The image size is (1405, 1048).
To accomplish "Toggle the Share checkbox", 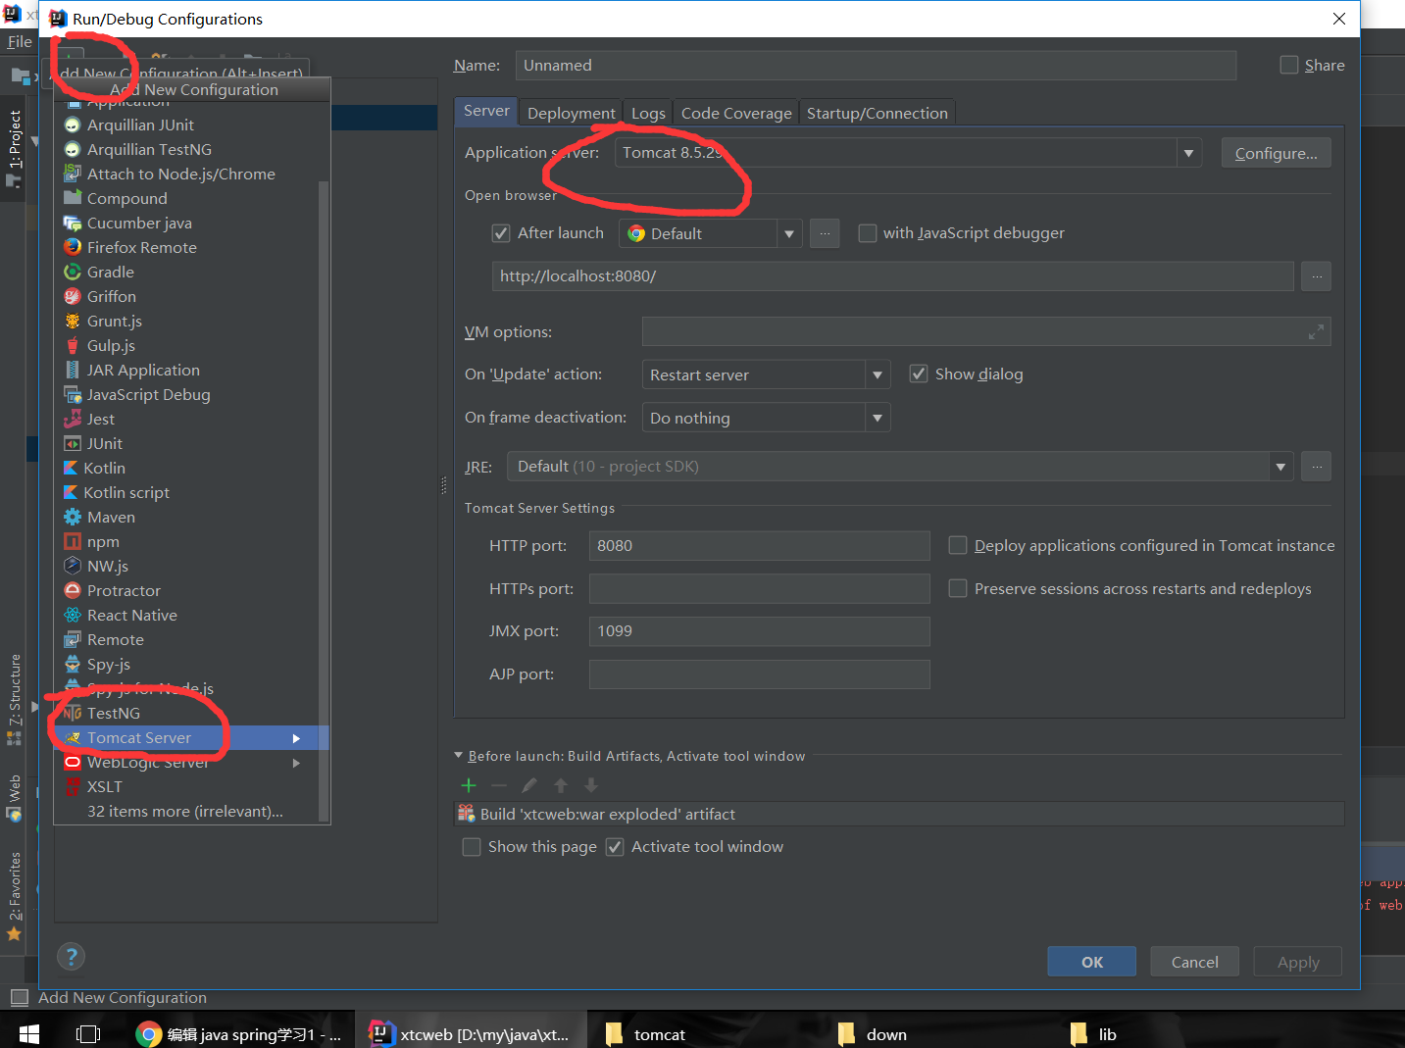I will (1288, 65).
